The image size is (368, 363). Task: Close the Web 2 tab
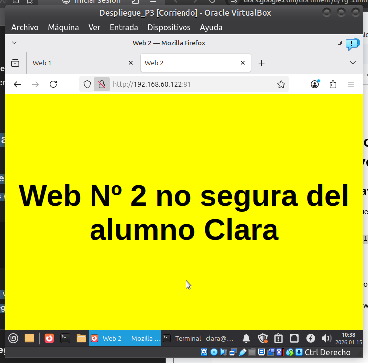pos(243,63)
